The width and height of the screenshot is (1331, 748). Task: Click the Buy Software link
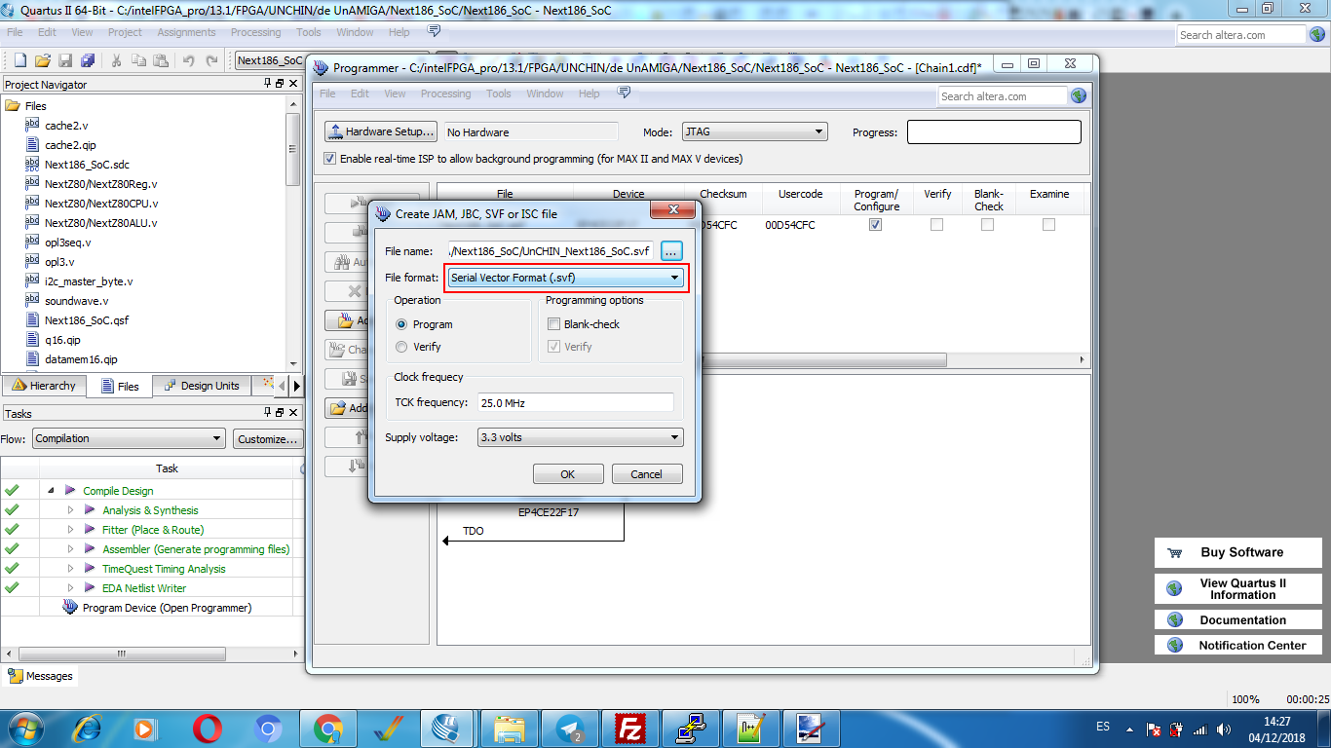click(1238, 552)
